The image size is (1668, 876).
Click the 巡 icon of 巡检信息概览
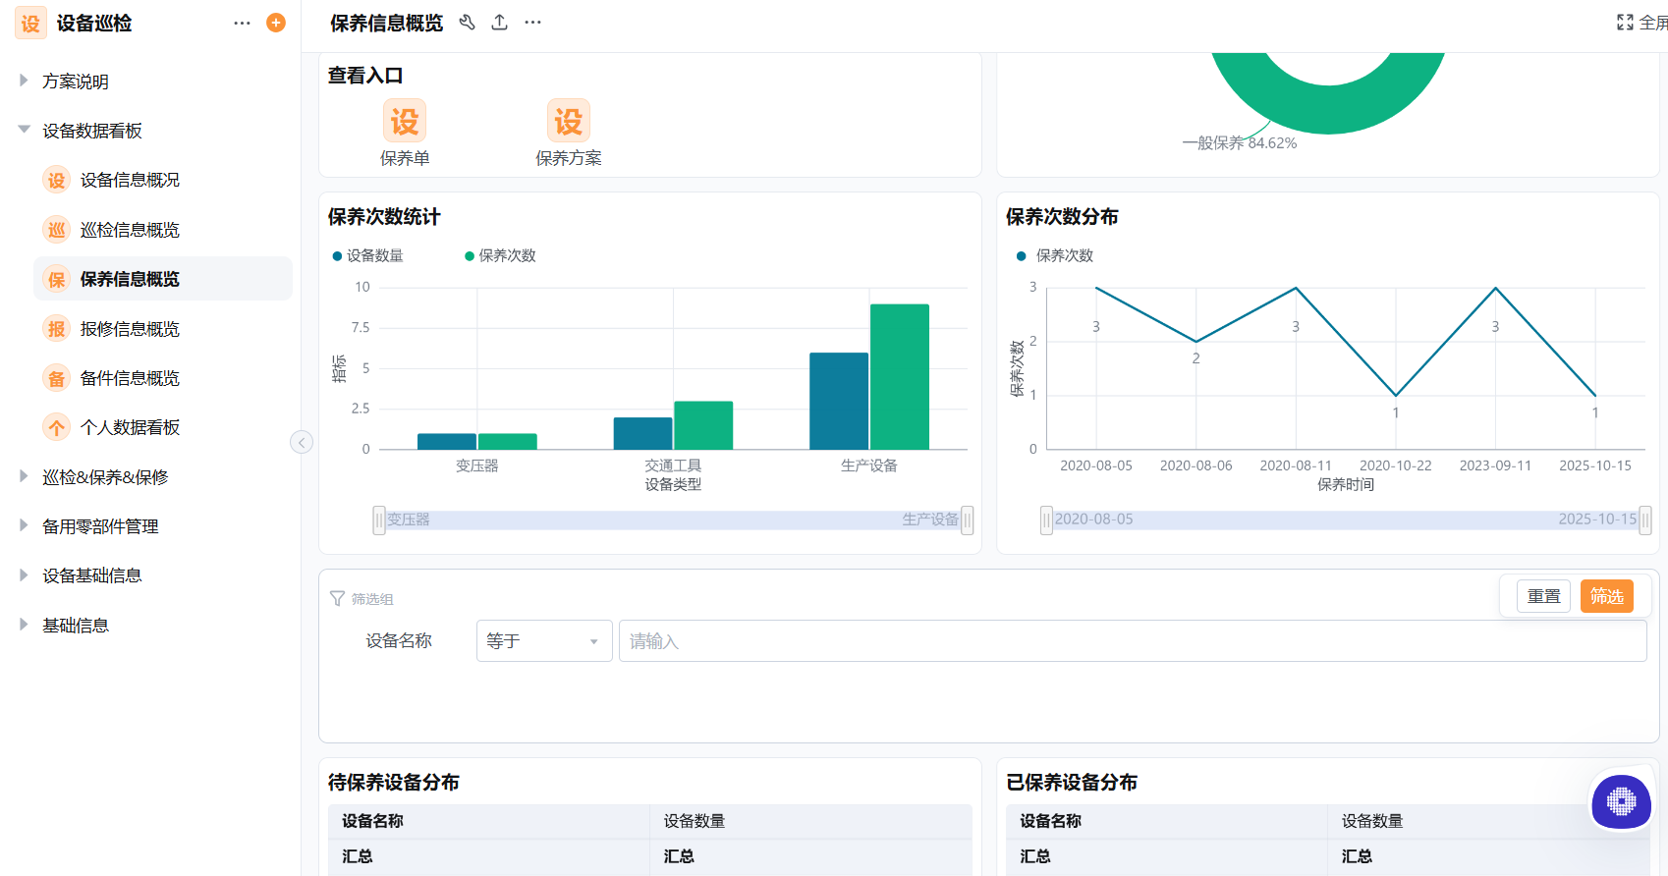coord(57,230)
